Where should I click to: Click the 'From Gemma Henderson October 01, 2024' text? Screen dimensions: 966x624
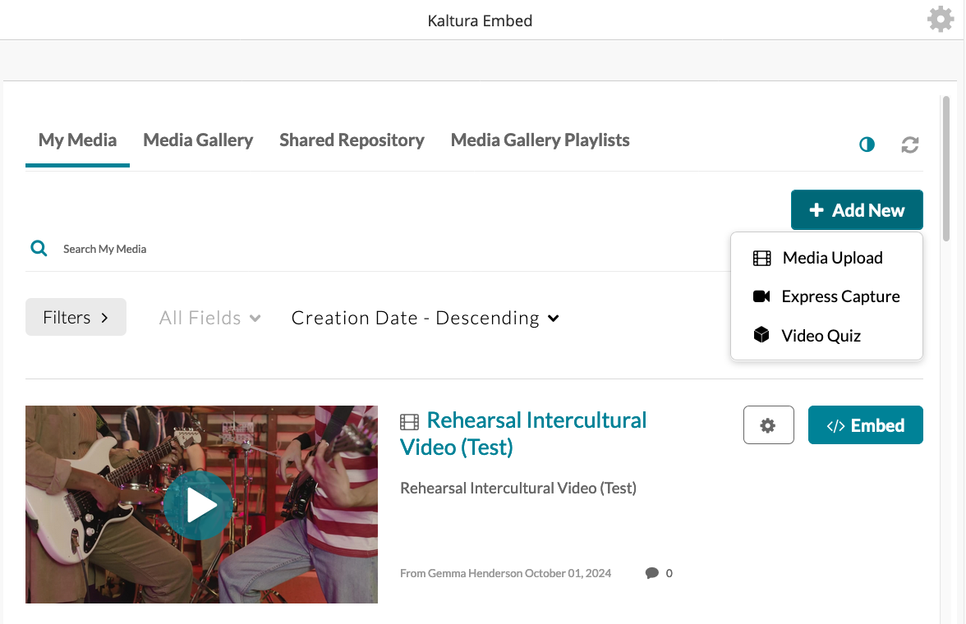(505, 573)
